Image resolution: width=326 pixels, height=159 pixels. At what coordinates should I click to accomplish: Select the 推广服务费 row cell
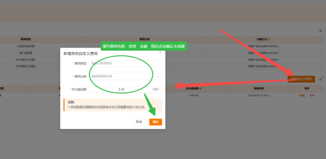coord(26,53)
